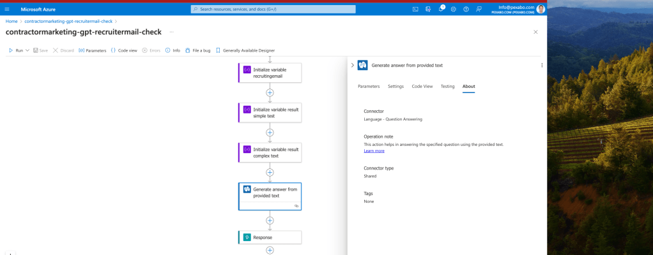Open Parameters from the toolbar
Viewport: 653px width, 255px height.
click(93, 50)
